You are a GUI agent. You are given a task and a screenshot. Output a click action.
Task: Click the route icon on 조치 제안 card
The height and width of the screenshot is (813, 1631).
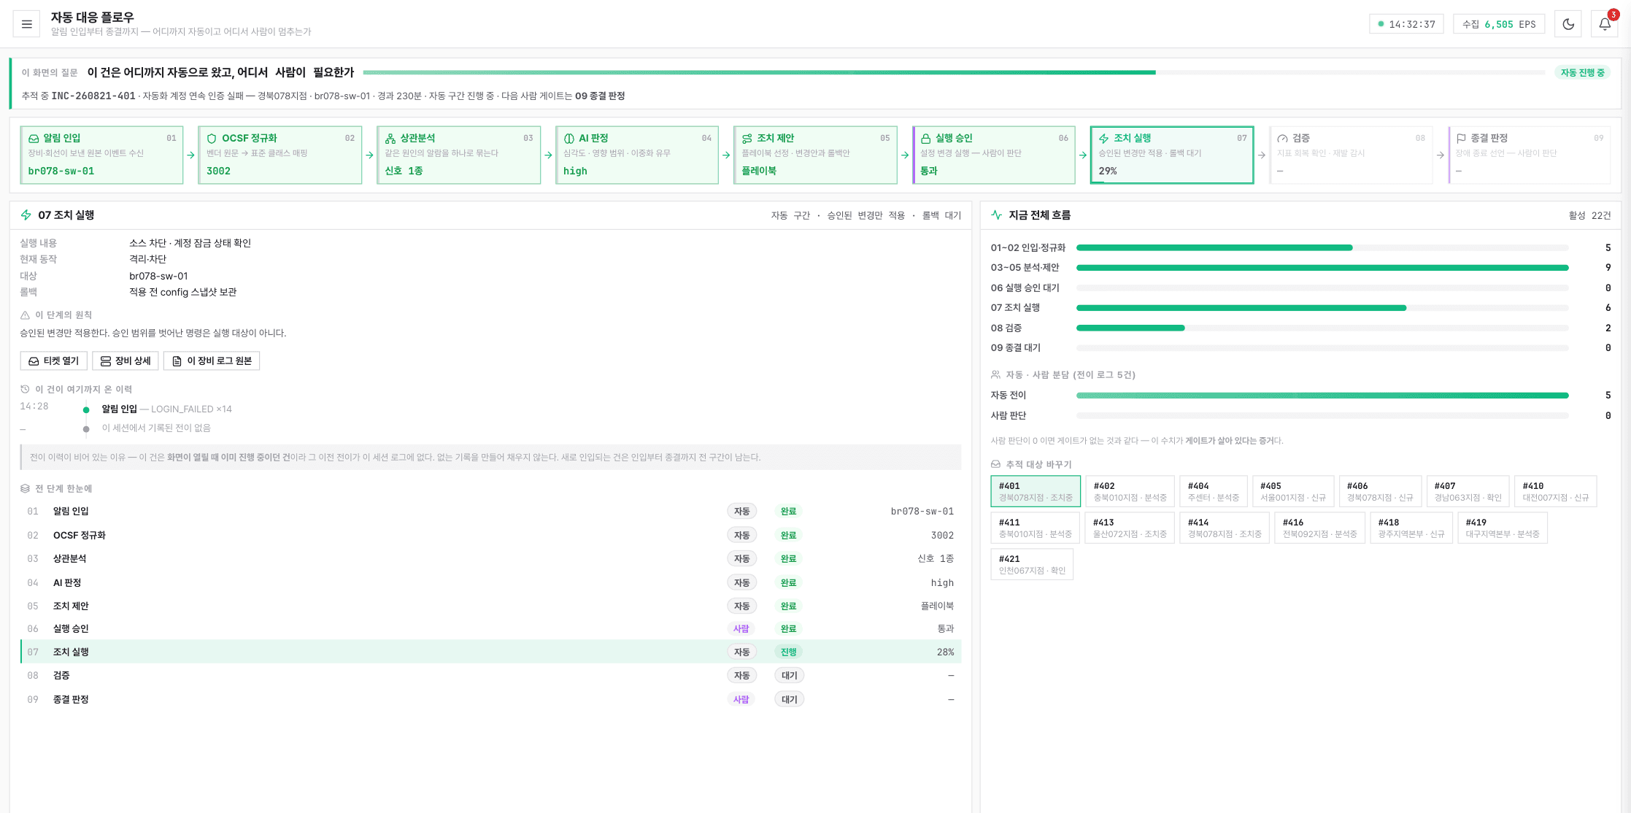[747, 139]
